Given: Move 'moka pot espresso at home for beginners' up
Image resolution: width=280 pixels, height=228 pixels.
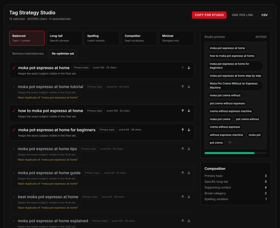Looking at the screenshot, I should click(183, 130).
